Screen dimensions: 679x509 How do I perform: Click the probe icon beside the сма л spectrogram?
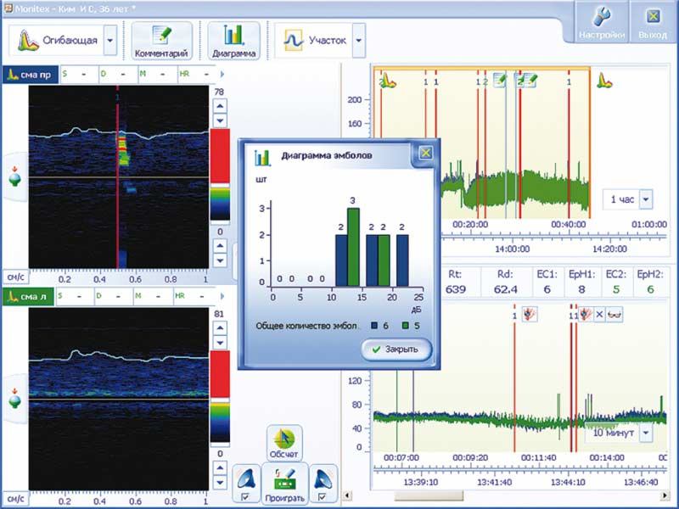click(x=14, y=398)
